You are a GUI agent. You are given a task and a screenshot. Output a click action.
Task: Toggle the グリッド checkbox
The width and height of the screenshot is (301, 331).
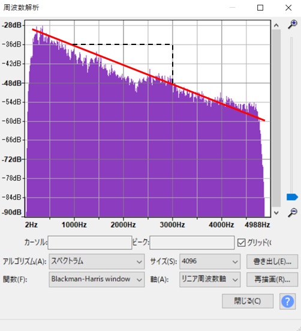[x=241, y=242]
